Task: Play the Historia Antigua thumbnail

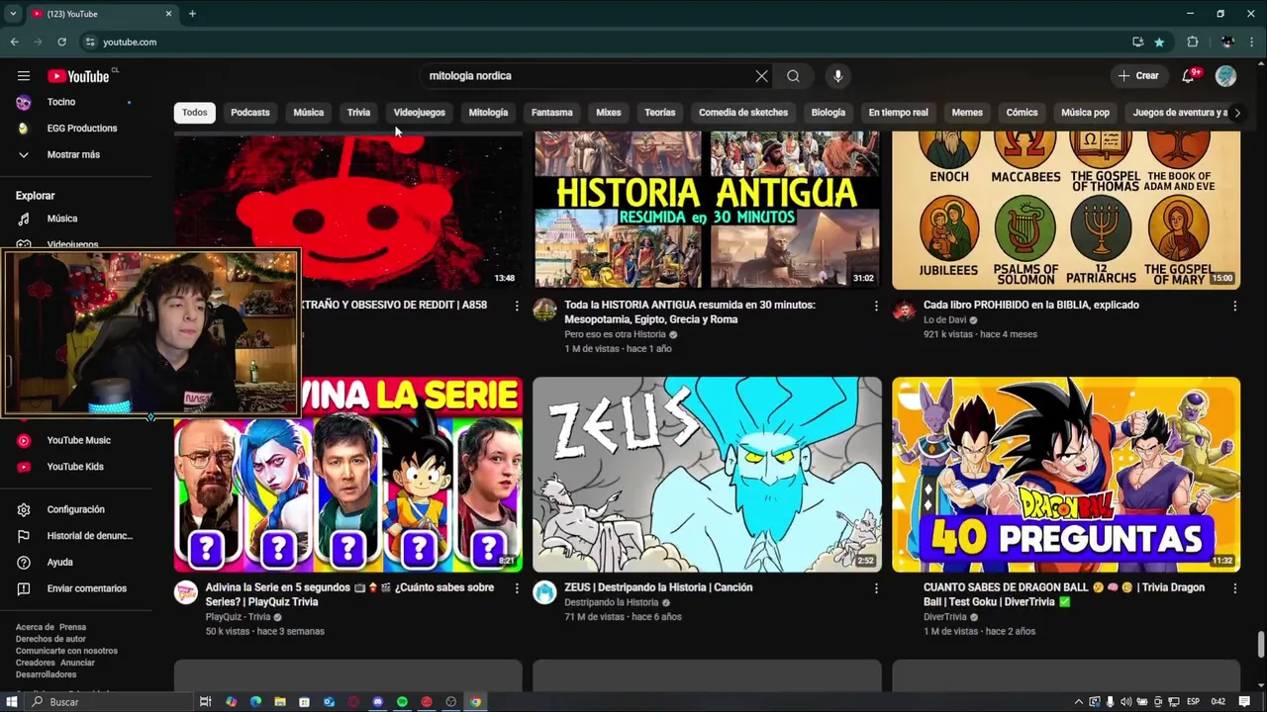Action: (707, 210)
